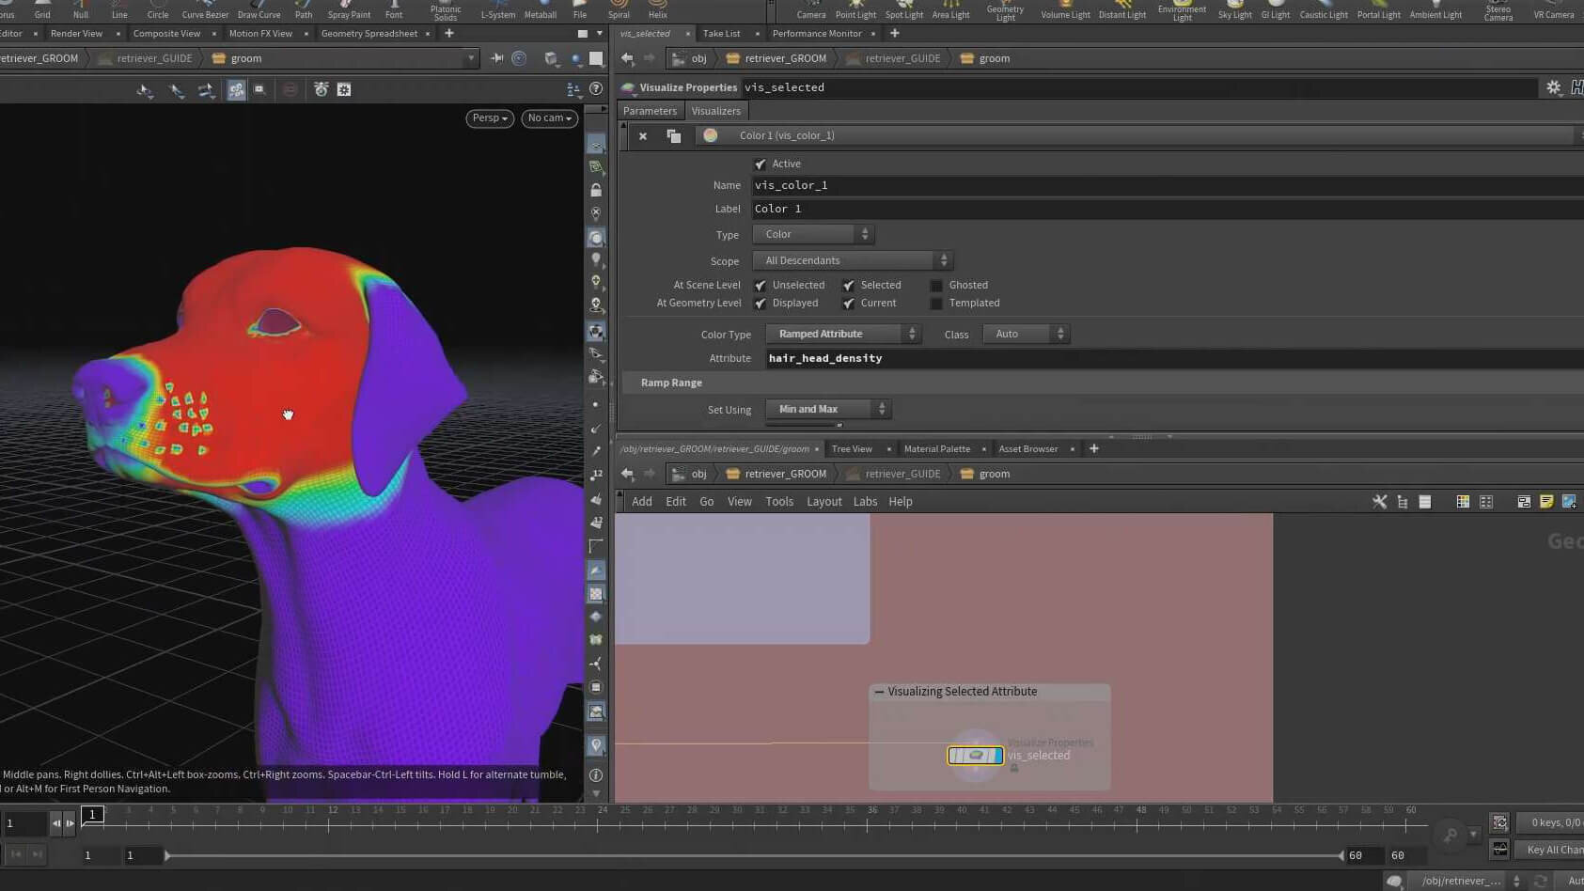Open the Labs menu in network editor

865,502
